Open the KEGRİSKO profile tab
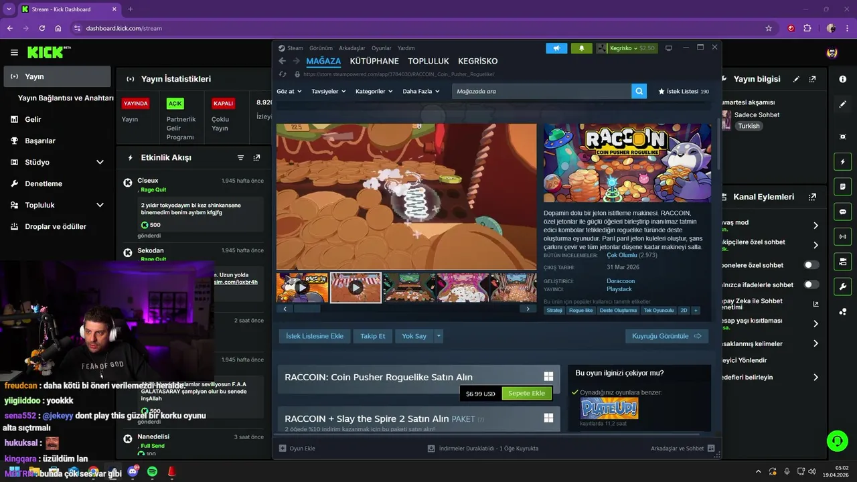 pos(478,61)
